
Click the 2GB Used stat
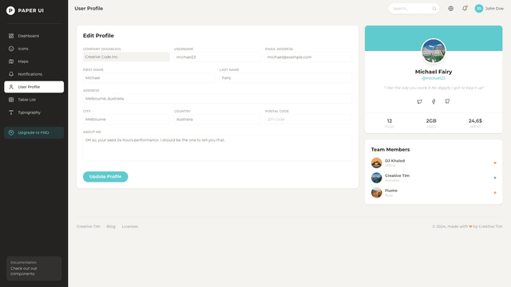pyautogui.click(x=431, y=123)
